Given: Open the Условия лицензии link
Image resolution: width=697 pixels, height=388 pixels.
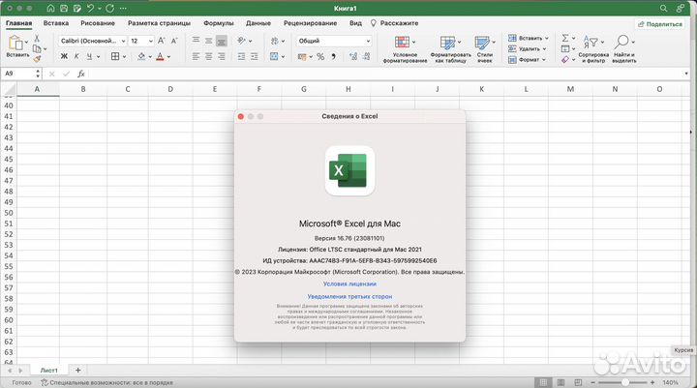Looking at the screenshot, I should 349,284.
